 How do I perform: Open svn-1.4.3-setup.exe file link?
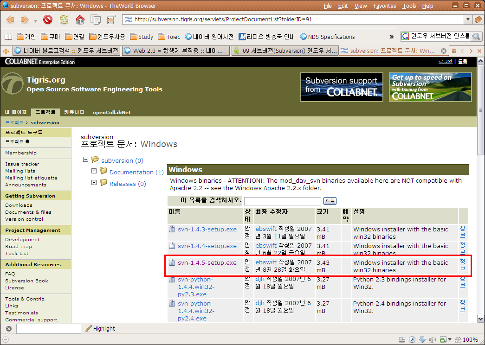tap(207, 230)
